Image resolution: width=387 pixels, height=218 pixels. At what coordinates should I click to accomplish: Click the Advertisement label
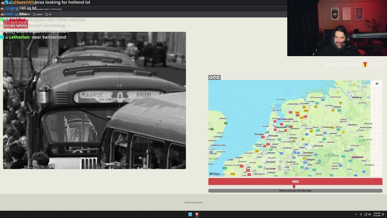click(x=193, y=203)
